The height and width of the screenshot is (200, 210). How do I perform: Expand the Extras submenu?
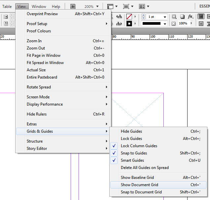pos(63,124)
